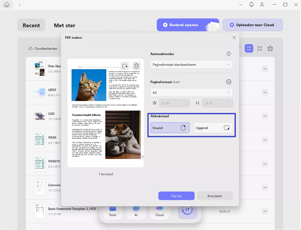Open the f1040 file thumbnail

tap(40, 140)
